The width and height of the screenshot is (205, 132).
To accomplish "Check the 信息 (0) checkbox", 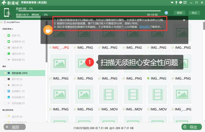I will point(5,35).
